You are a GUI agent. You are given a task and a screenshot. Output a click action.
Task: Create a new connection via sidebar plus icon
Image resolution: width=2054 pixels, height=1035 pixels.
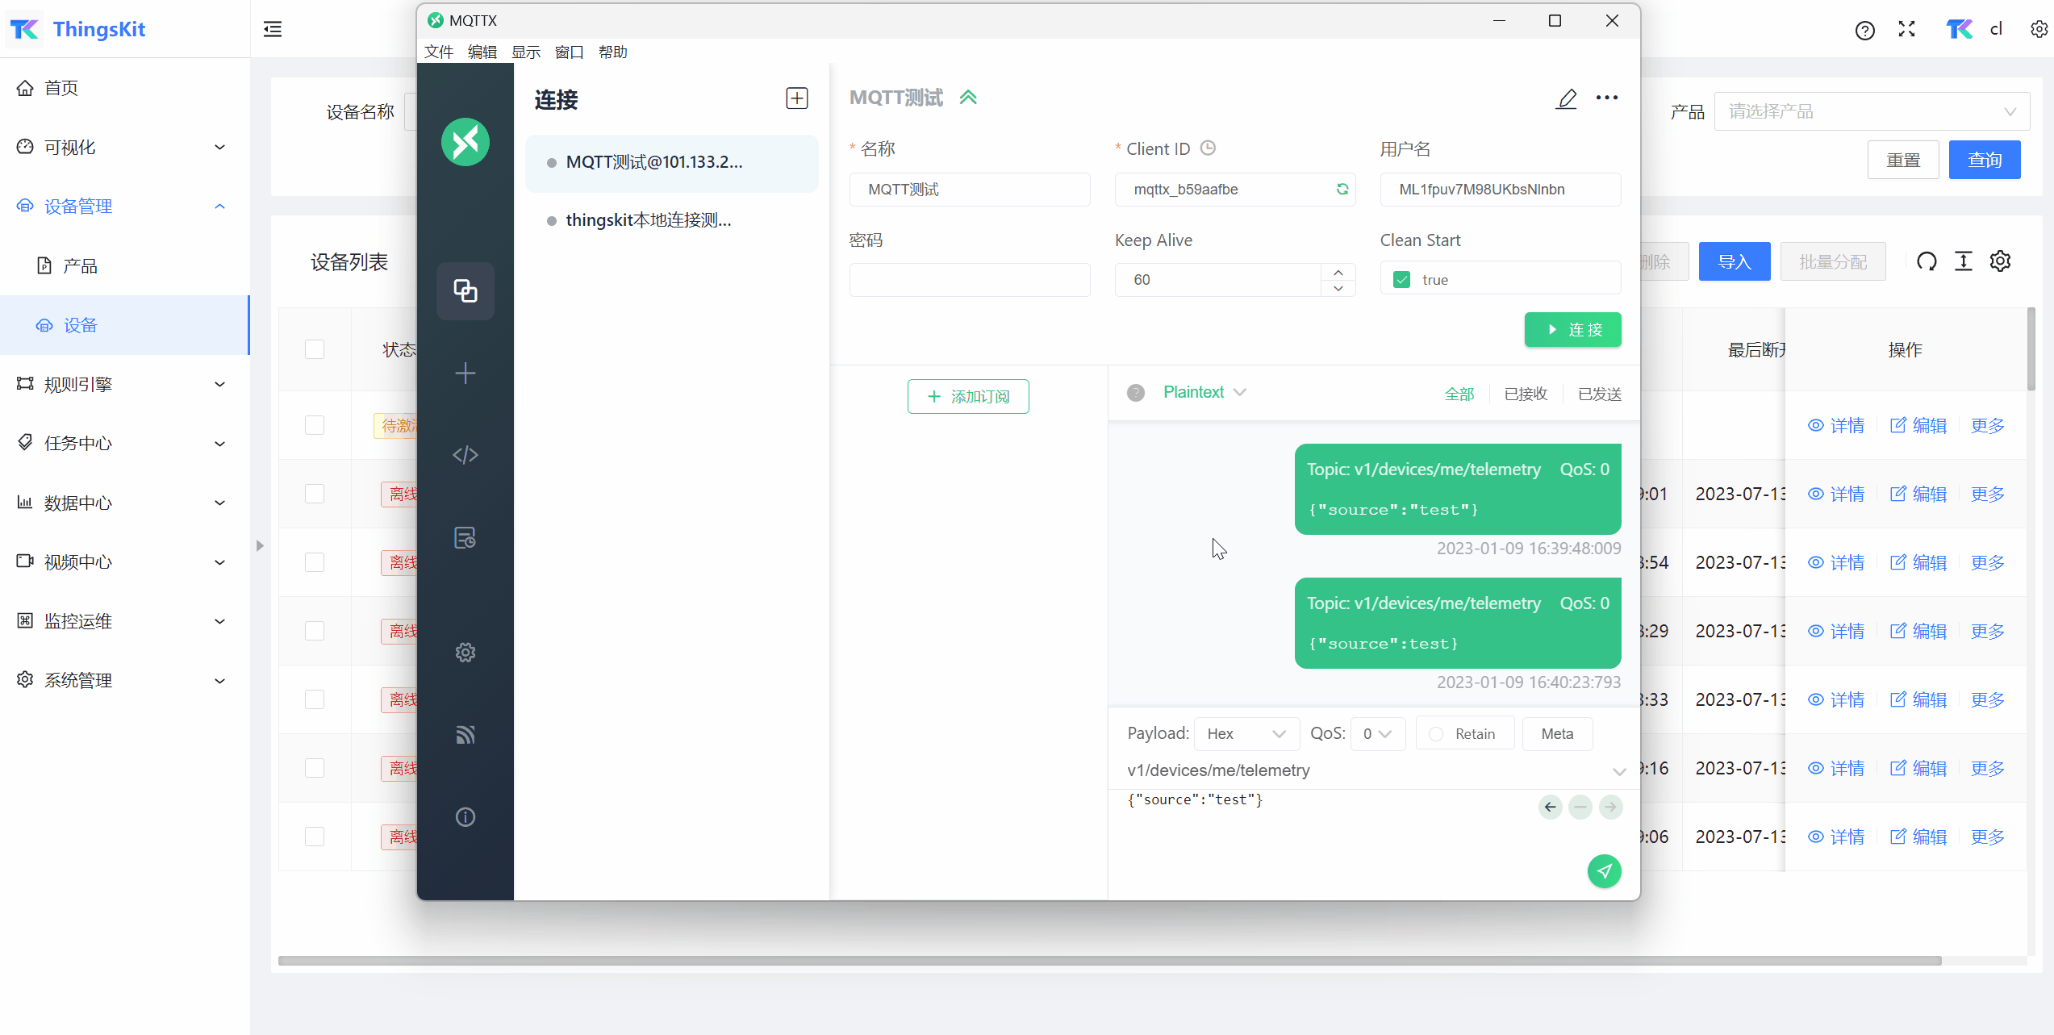tap(465, 373)
